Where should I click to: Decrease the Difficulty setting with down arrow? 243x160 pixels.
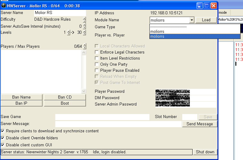pyautogui.click(x=84, y=21)
